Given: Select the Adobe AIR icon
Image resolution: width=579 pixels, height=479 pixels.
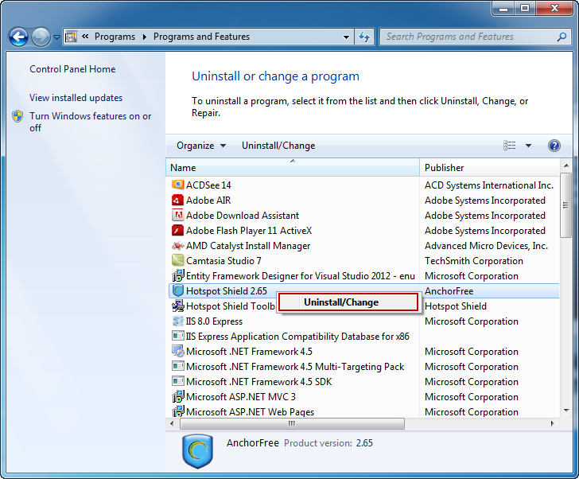Looking at the screenshot, I should click(x=177, y=200).
